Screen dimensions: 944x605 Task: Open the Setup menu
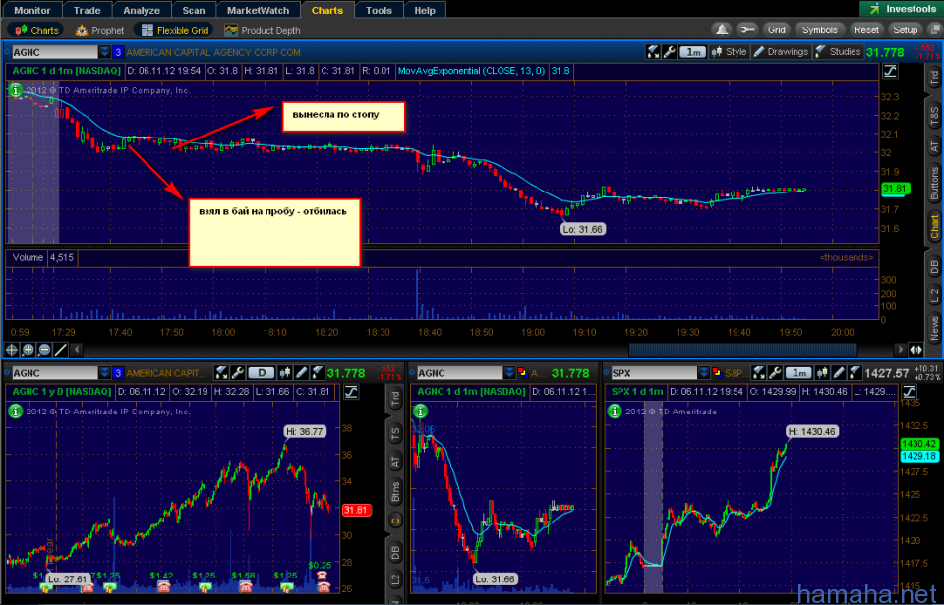point(905,29)
